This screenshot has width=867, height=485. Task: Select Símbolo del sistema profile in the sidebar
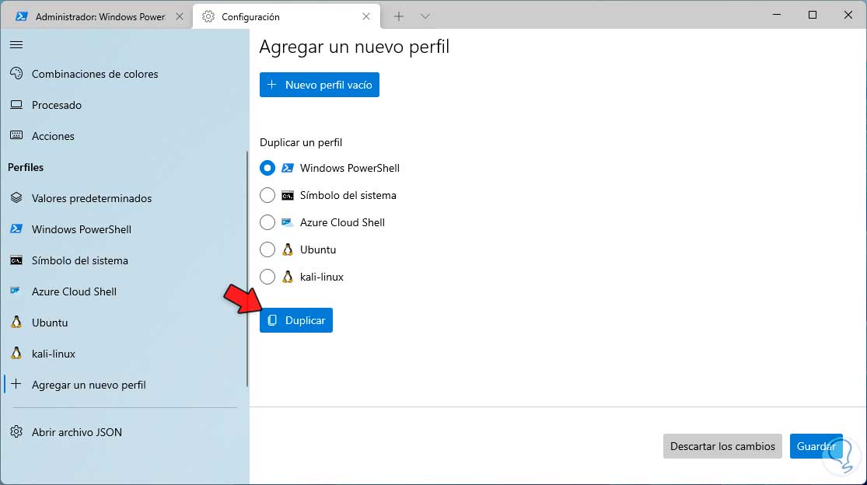(124, 260)
